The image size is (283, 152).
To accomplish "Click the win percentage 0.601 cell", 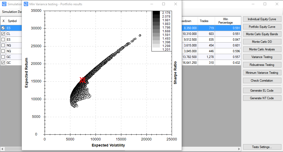I will (x=228, y=45).
